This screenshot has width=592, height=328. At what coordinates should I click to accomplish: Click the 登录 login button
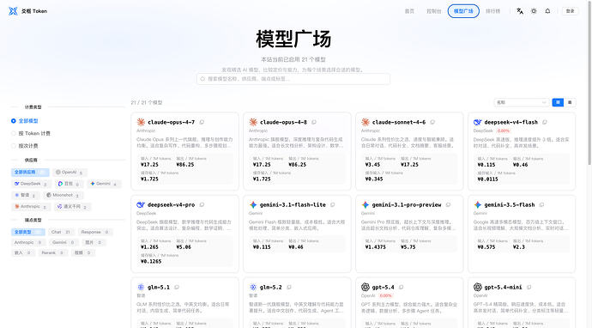tap(570, 11)
